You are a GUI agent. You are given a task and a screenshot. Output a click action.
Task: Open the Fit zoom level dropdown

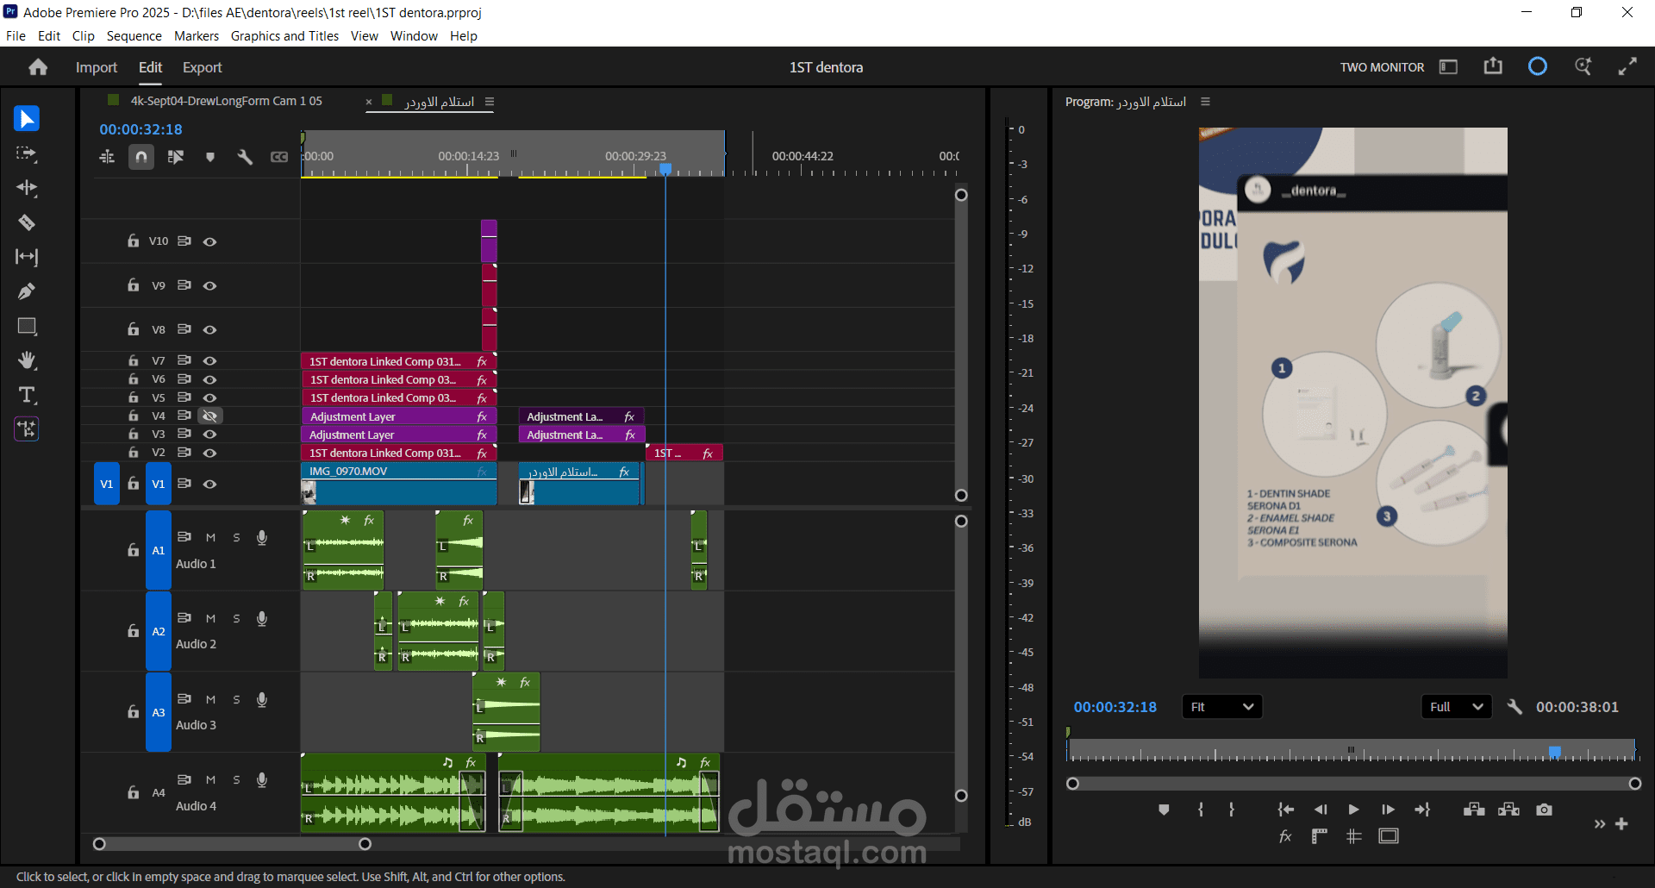1221,707
